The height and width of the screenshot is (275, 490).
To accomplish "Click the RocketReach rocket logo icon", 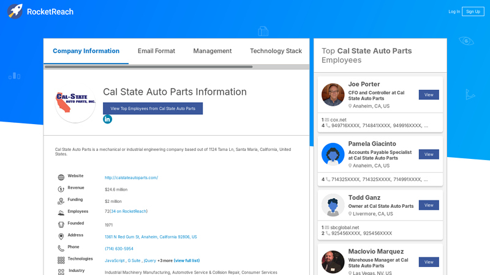I will tap(15, 12).
